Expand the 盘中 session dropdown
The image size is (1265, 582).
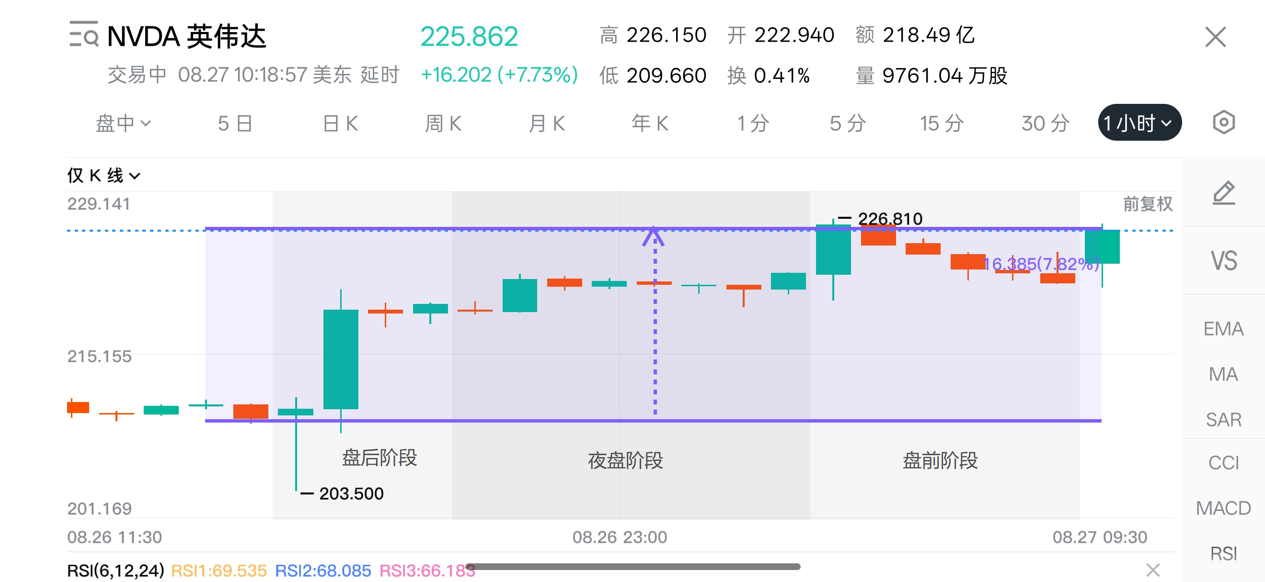pyautogui.click(x=123, y=123)
